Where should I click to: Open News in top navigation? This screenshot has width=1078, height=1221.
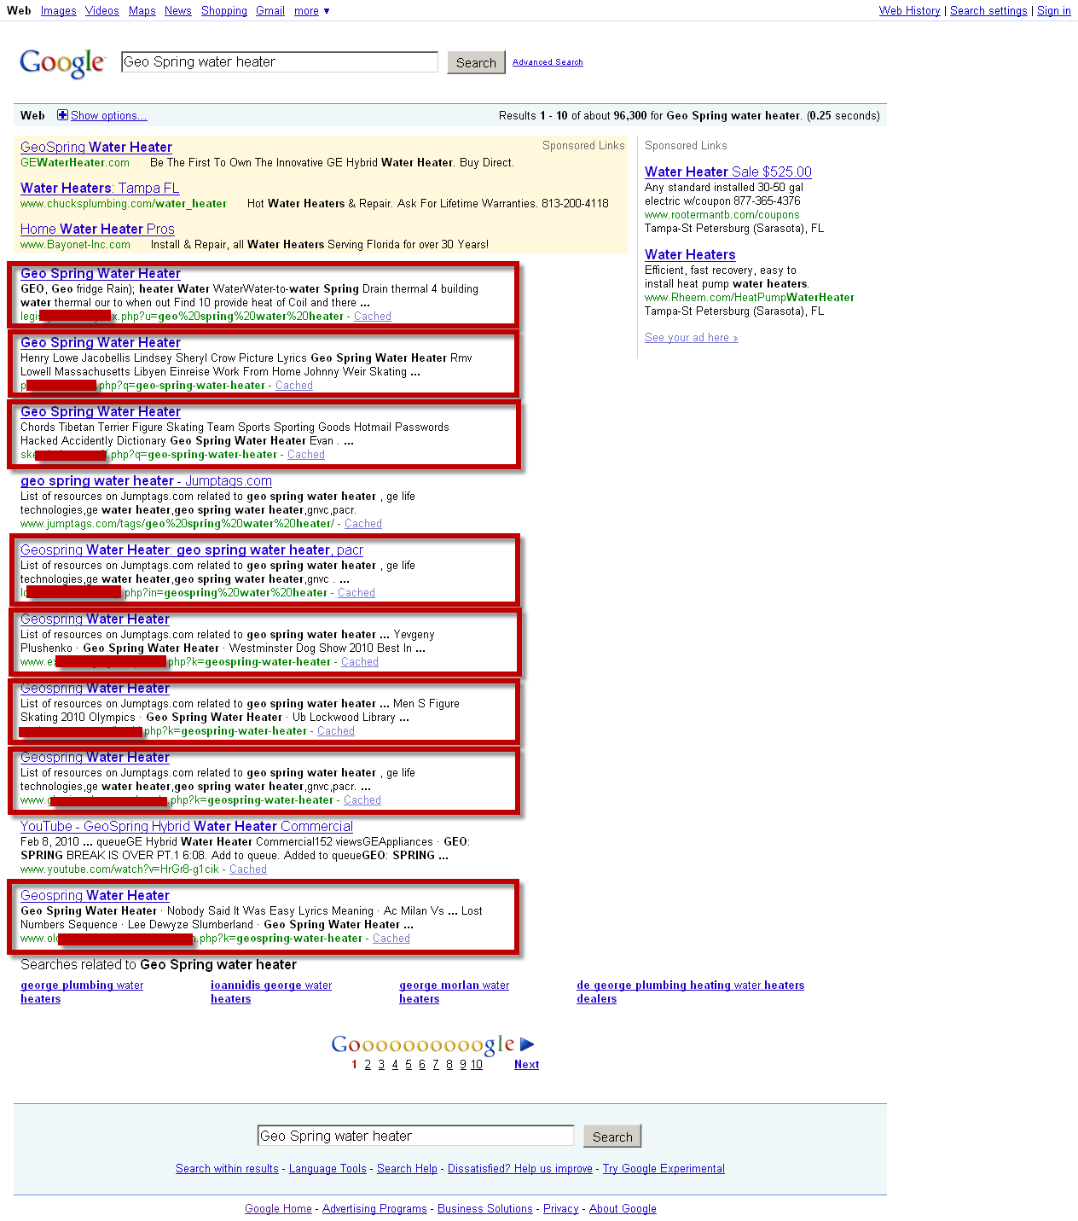[178, 11]
